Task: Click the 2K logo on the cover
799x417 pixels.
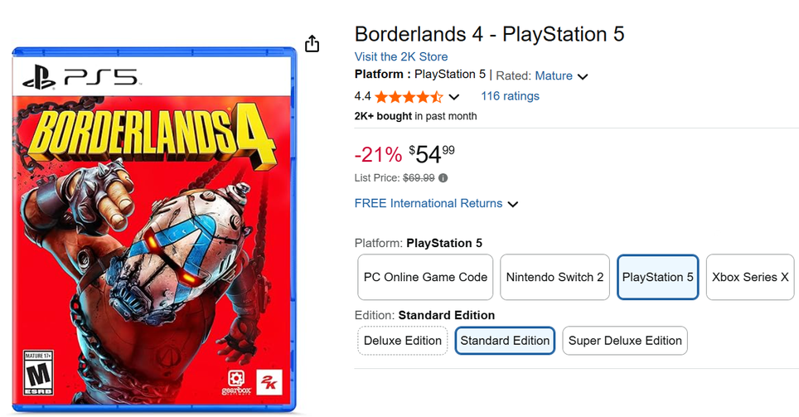Action: coord(270,381)
